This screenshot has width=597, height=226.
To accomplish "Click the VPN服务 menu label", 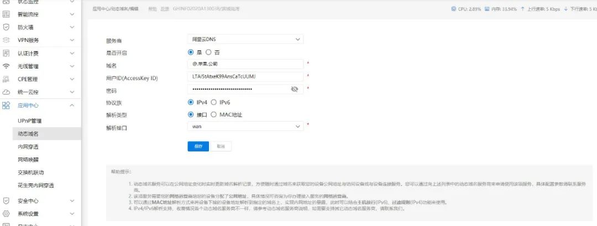I will pos(28,40).
